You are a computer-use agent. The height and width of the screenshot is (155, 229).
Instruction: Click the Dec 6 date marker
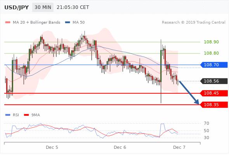click(x=120, y=147)
